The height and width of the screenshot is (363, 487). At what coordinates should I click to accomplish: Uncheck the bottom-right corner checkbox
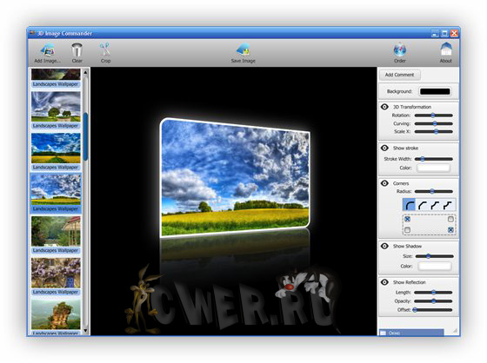click(x=450, y=230)
